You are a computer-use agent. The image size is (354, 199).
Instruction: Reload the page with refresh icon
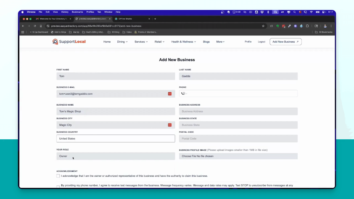click(x=35, y=26)
